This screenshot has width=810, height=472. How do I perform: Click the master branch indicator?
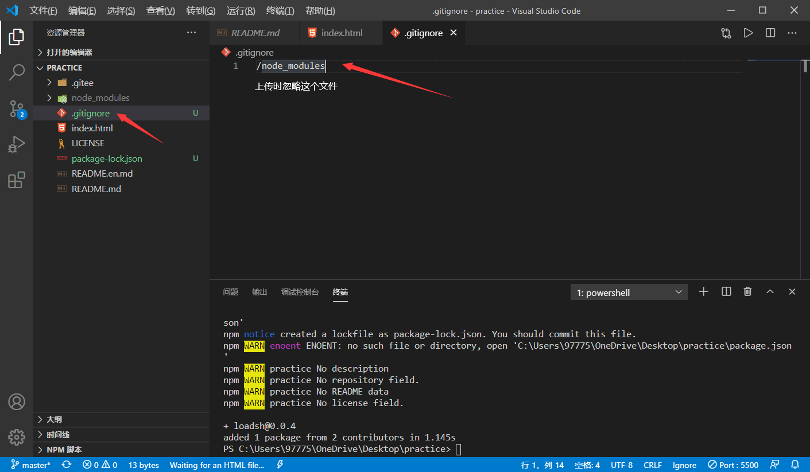pyautogui.click(x=31, y=465)
